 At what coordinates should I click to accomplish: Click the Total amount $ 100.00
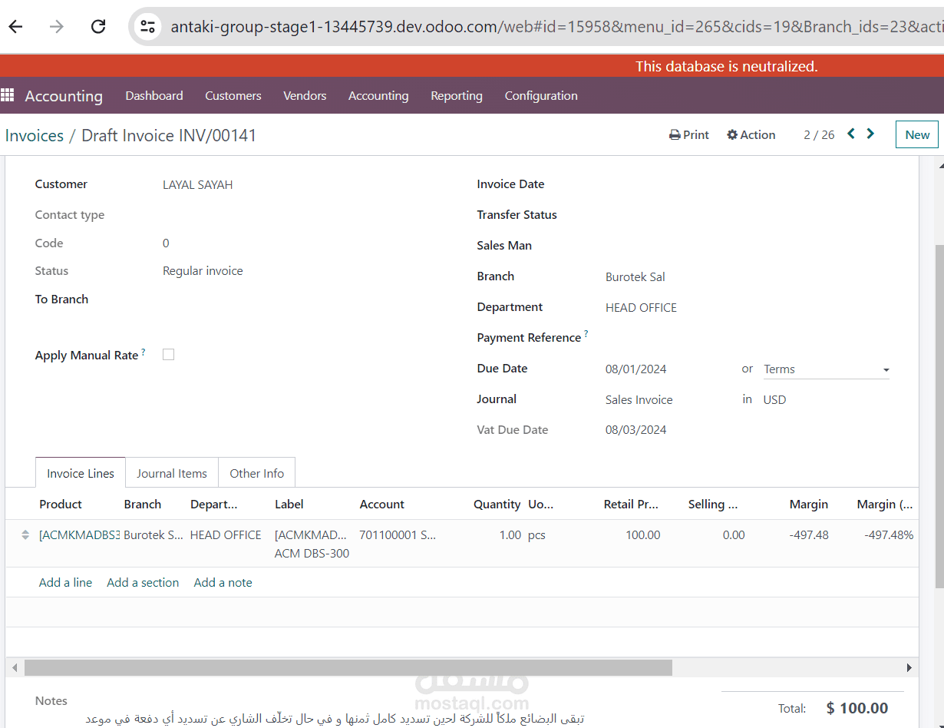857,708
